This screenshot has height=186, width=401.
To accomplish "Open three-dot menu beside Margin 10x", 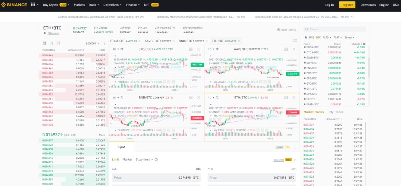I will [296, 147].
